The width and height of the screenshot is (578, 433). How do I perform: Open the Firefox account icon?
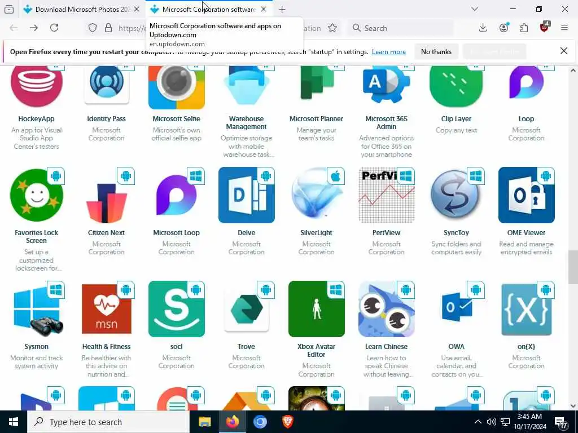[503, 28]
